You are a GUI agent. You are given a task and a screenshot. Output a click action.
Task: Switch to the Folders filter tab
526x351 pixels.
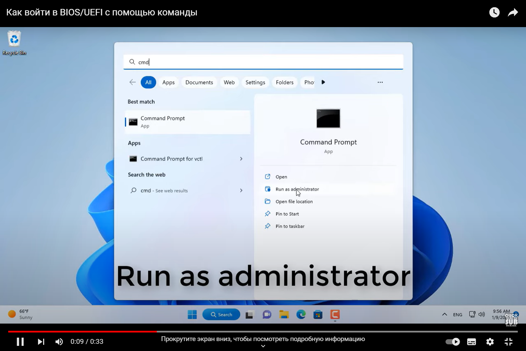(285, 82)
